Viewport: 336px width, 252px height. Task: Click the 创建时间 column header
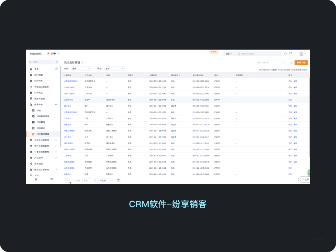pos(153,75)
